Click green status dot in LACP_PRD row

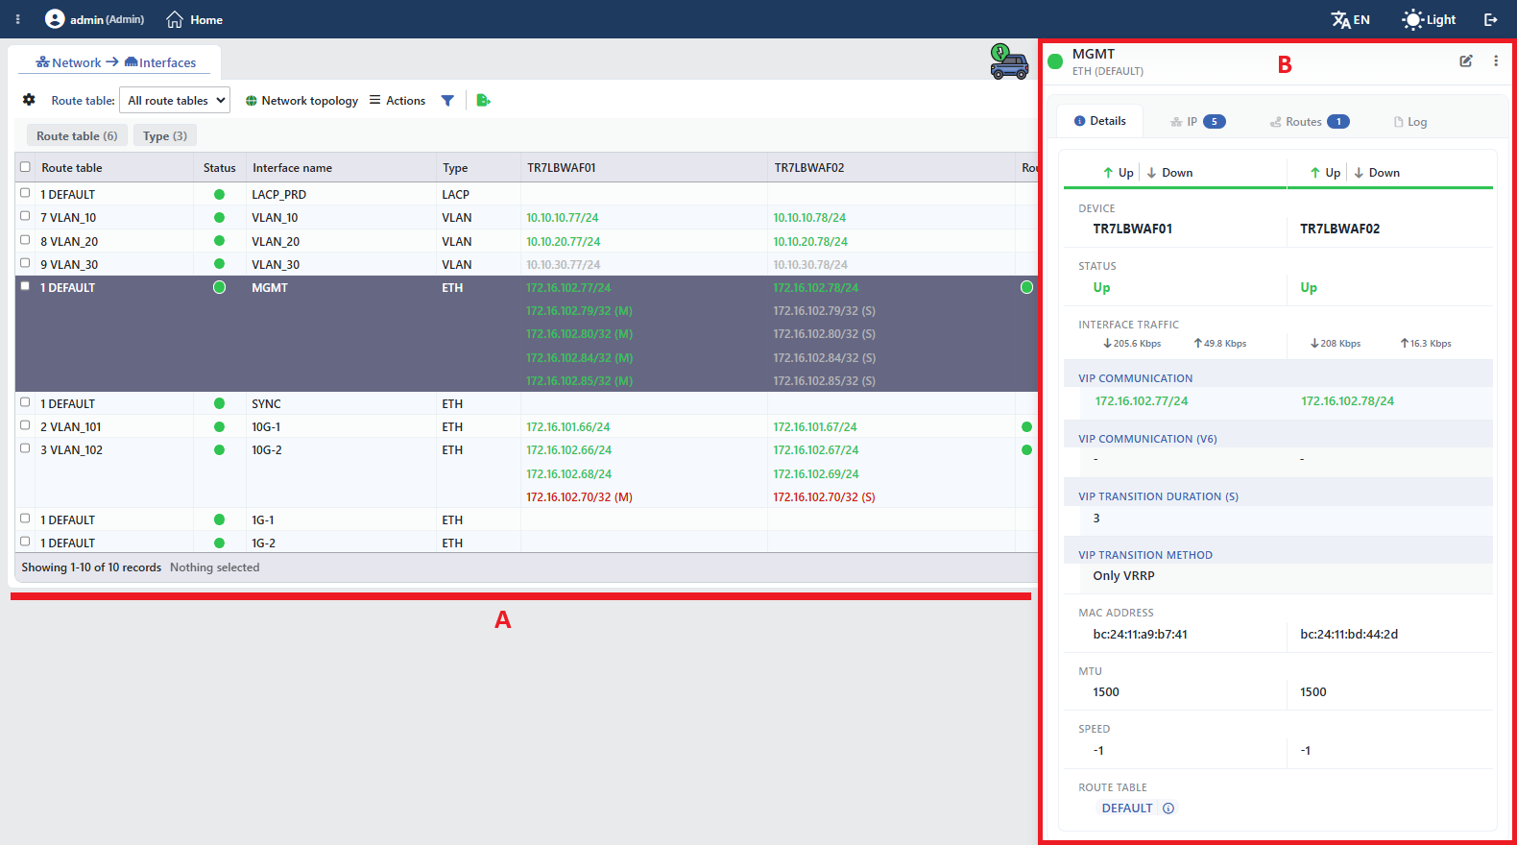click(x=219, y=194)
